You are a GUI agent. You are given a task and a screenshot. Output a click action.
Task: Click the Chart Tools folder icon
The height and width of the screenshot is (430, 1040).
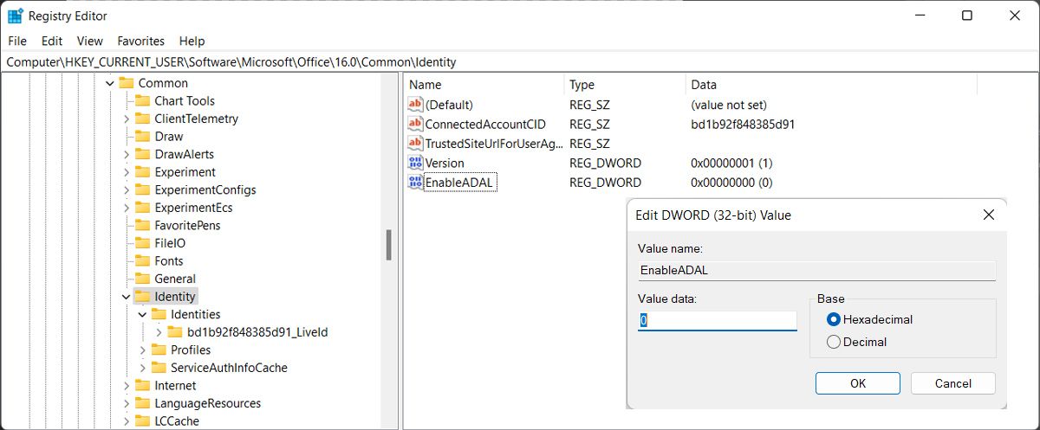tap(143, 101)
